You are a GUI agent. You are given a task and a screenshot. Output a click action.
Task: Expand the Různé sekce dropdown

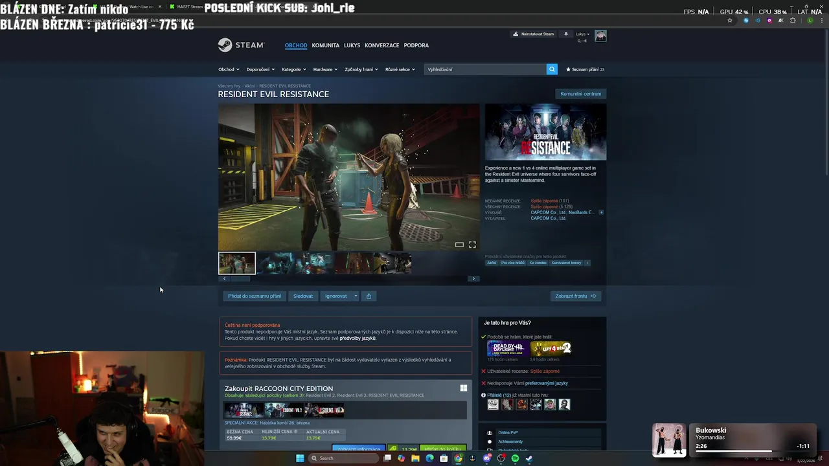pos(400,69)
